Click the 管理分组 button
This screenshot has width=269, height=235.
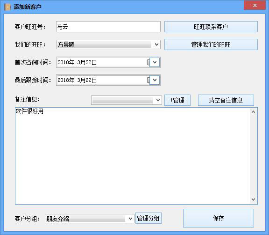(x=149, y=218)
